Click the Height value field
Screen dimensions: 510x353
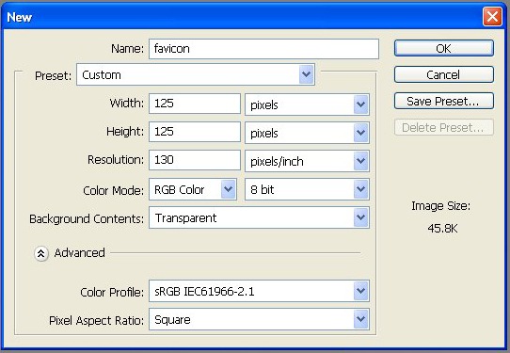pyautogui.click(x=195, y=132)
